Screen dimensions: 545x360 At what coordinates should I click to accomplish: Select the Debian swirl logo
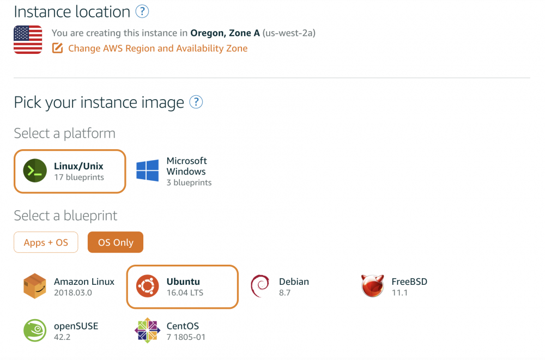coord(260,285)
